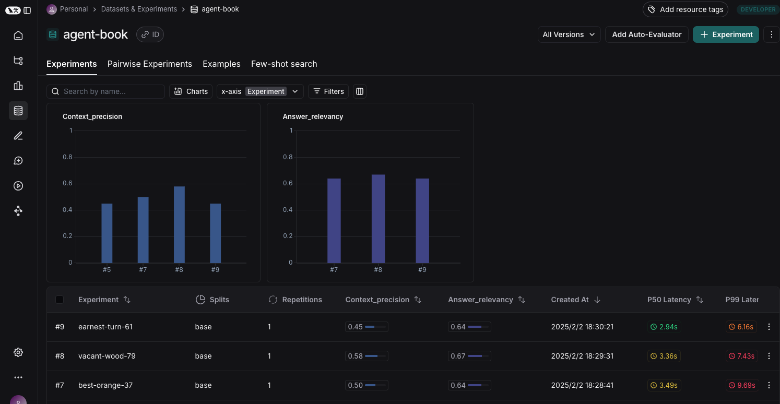Click the DEVELOPER plan badge
780x404 pixels.
(x=758, y=9)
